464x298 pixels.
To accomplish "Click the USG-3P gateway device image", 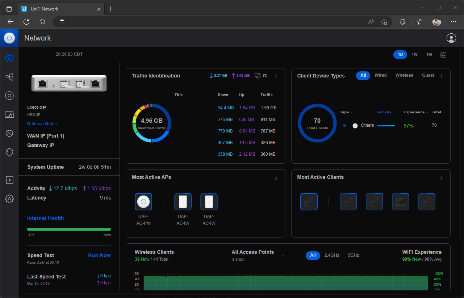I will click(x=69, y=83).
